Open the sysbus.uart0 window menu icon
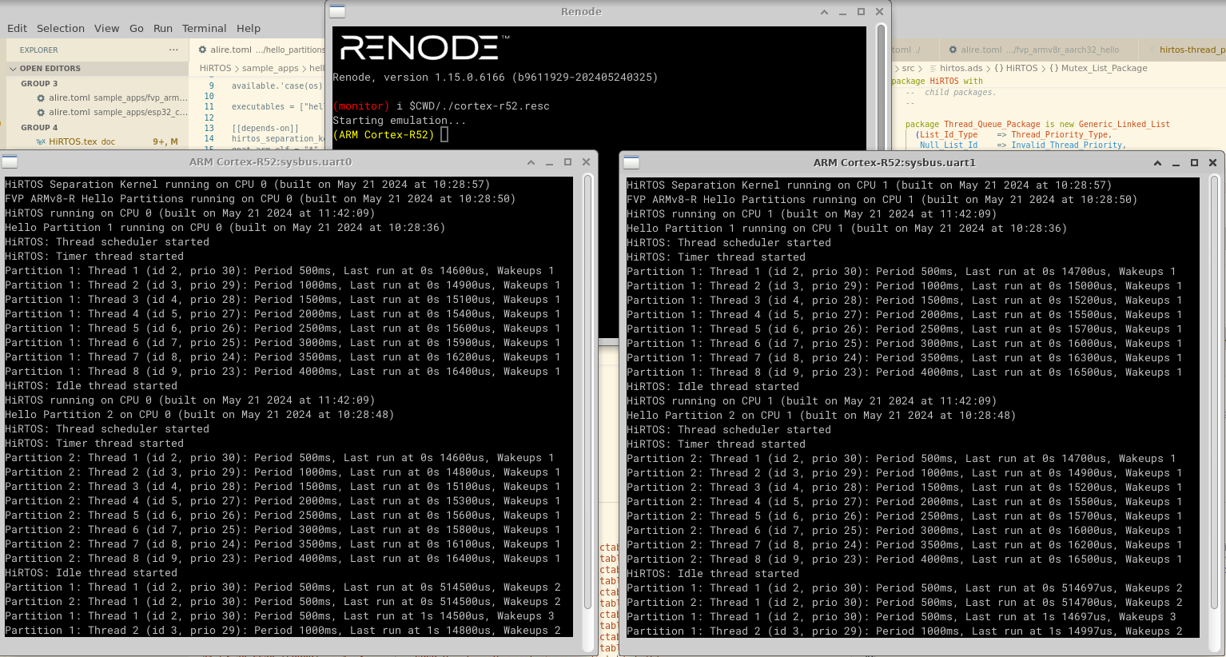 click(10, 161)
